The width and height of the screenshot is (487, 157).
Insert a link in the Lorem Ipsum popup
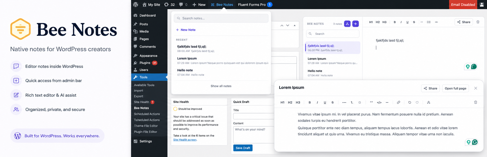click(x=398, y=102)
